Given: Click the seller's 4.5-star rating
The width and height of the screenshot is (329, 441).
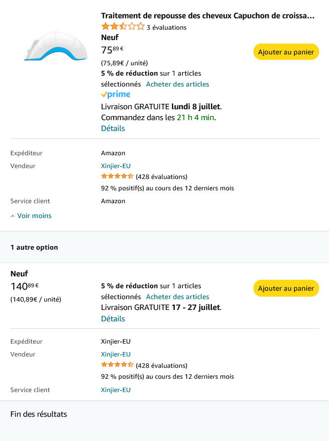Looking at the screenshot, I should [x=117, y=176].
